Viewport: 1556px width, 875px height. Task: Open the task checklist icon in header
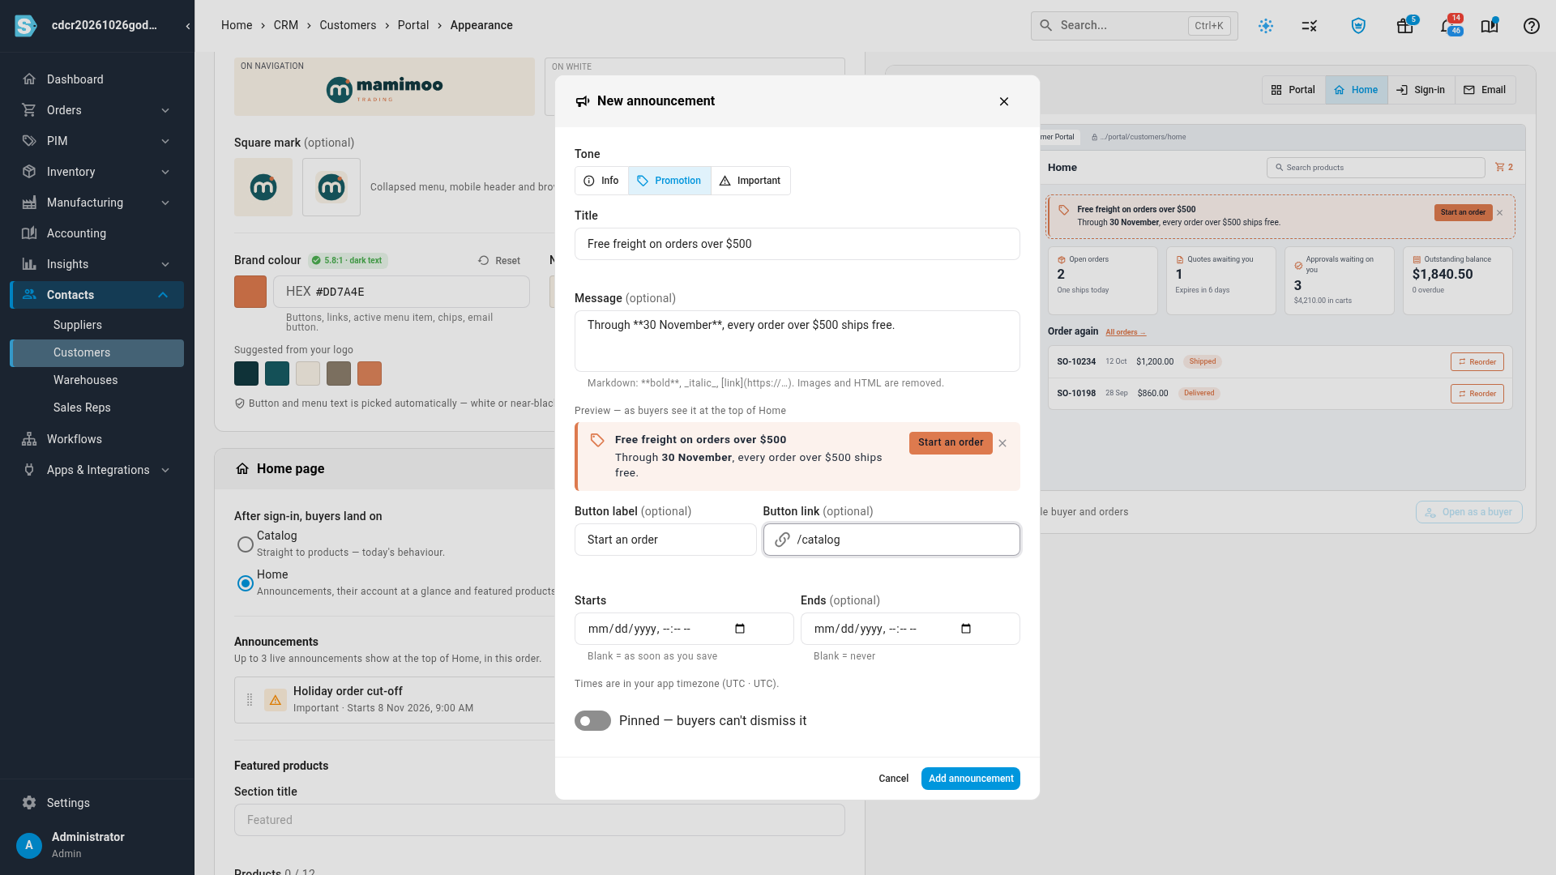pos(1310,26)
